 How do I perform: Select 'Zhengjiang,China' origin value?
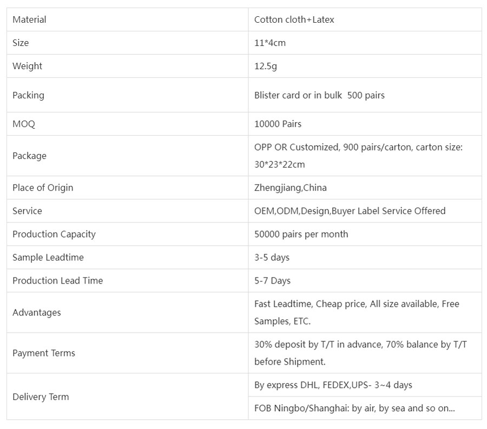291,188
